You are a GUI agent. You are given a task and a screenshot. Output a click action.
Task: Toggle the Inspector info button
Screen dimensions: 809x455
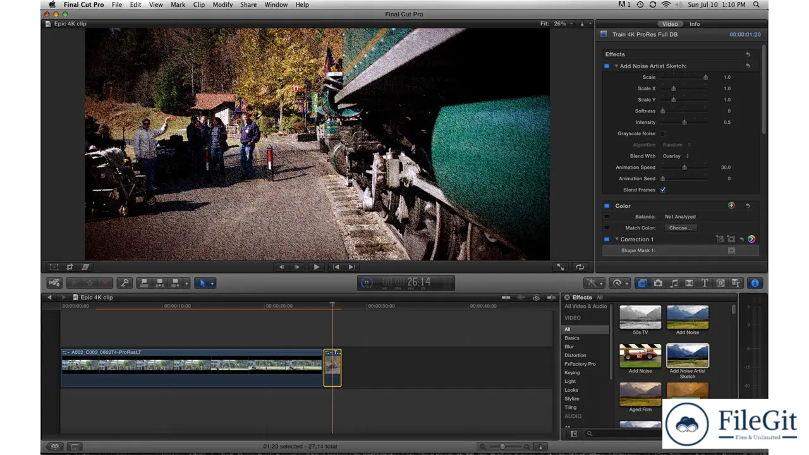755,283
